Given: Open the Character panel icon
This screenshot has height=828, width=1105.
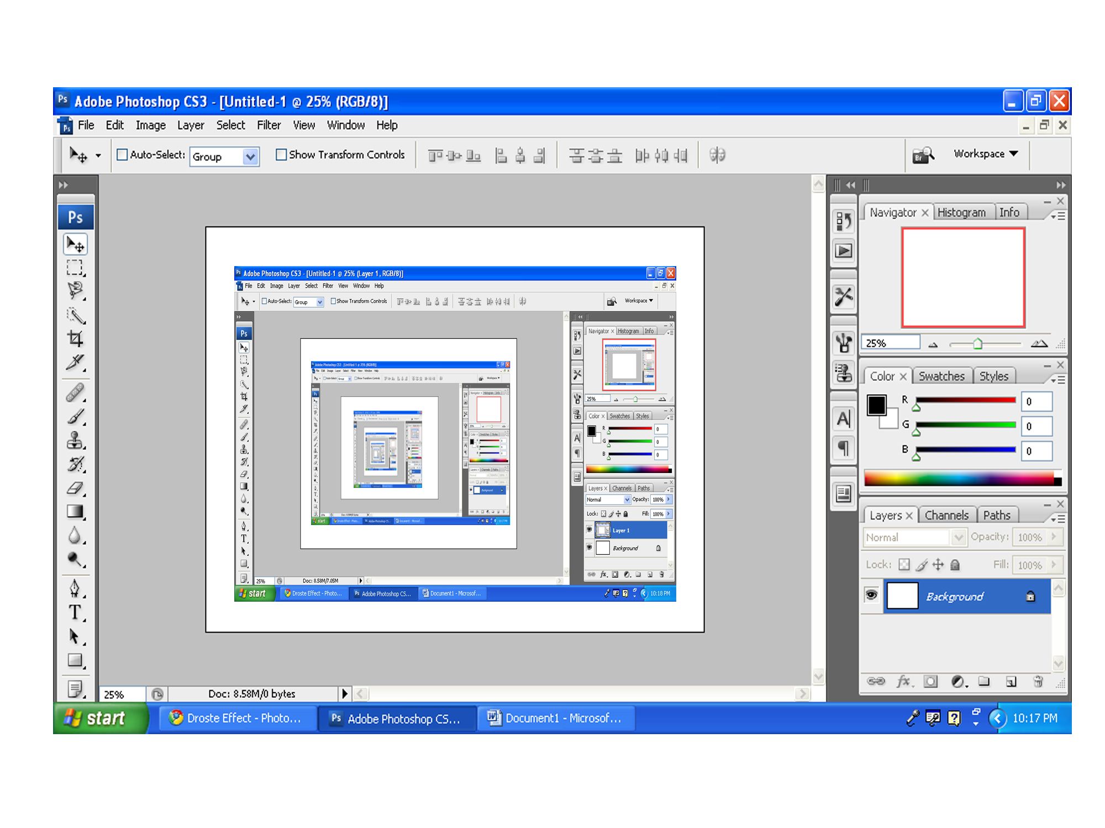Looking at the screenshot, I should coord(844,419).
